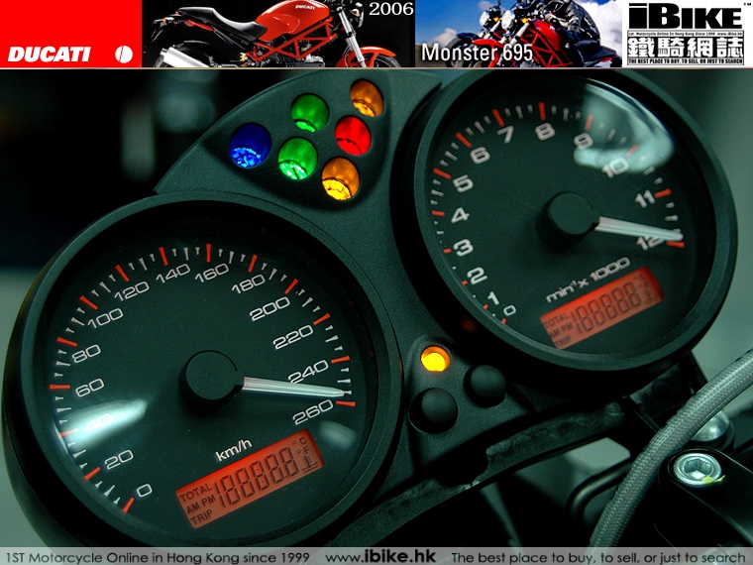This screenshot has width=753, height=565.
Task: Click the single amber light between the gauges
Action: (435, 359)
